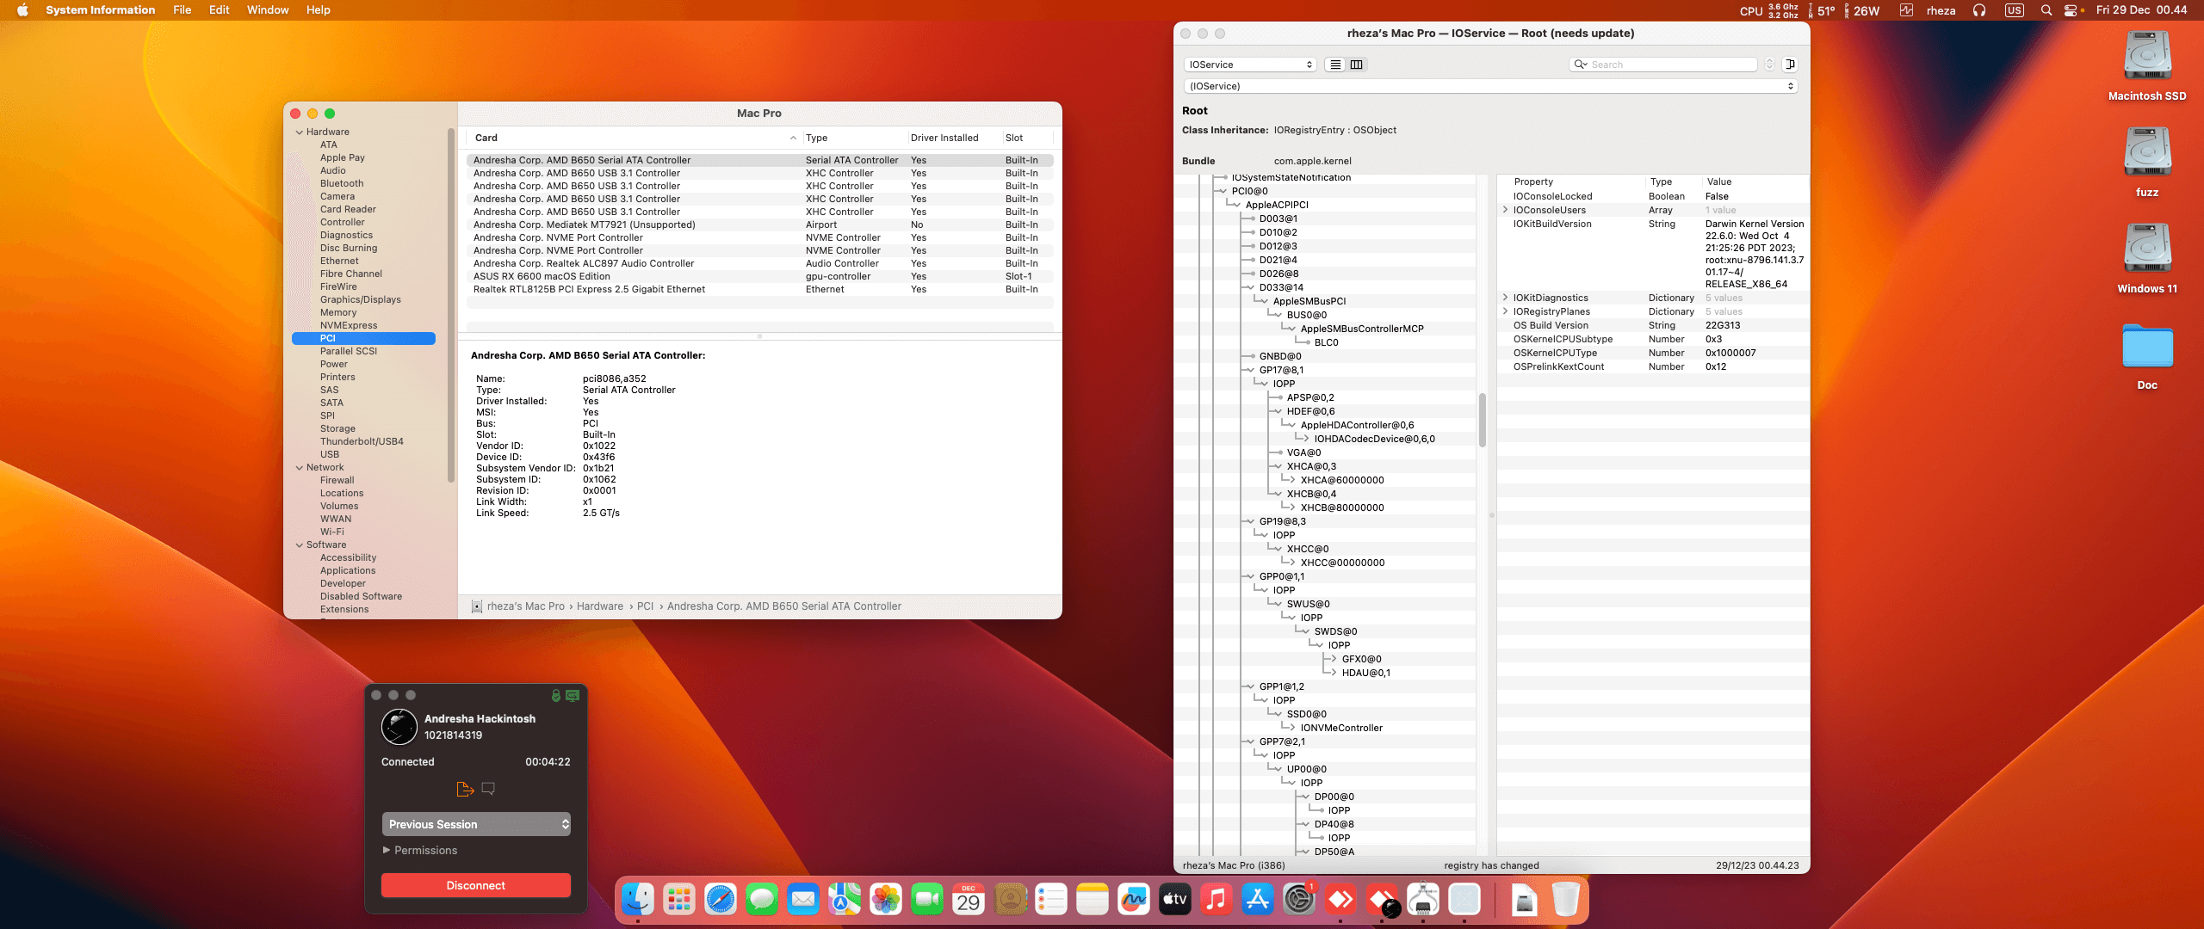The image size is (2204, 929).
Task: Click the file transfer icon in AnyDesk
Action: click(x=465, y=789)
